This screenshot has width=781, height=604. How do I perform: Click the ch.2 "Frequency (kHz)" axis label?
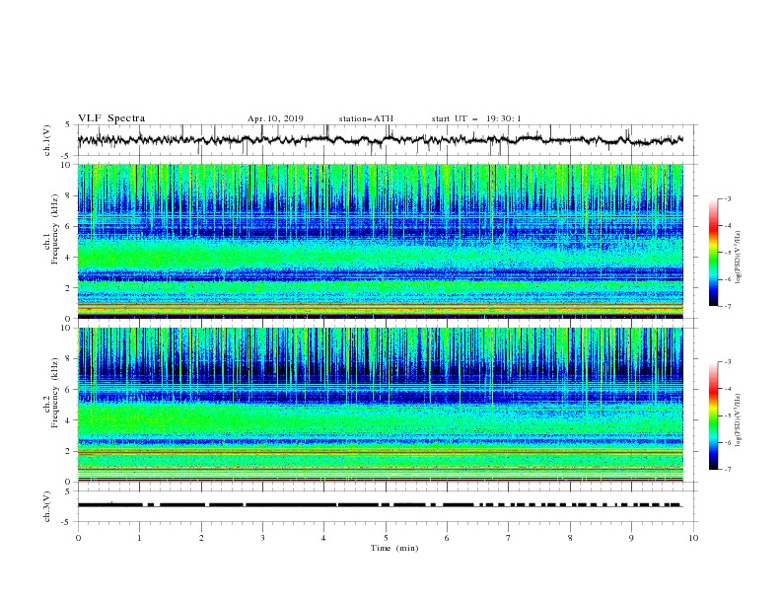54,393
